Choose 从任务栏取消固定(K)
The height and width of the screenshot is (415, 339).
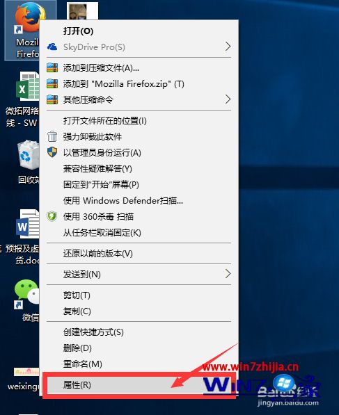(x=139, y=233)
